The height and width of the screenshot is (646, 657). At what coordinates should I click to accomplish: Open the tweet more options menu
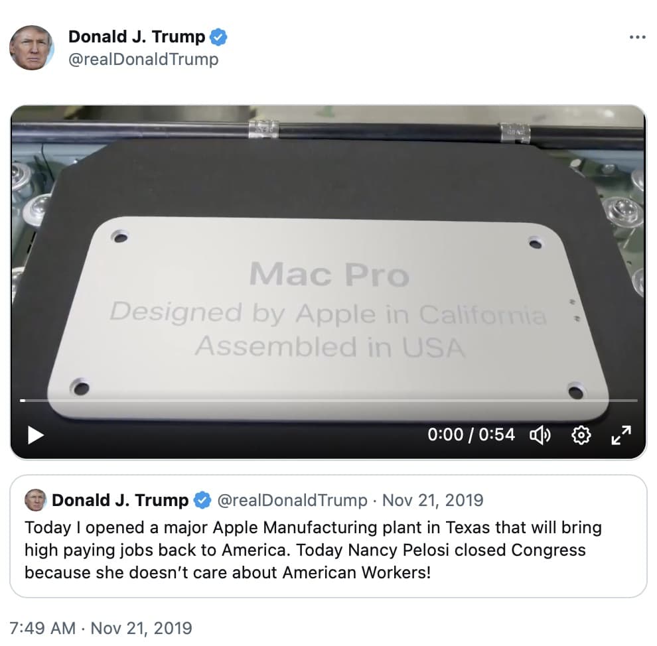637,37
